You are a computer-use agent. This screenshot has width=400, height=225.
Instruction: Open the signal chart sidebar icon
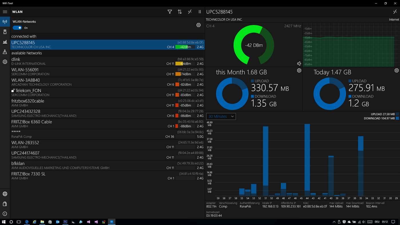5,42
